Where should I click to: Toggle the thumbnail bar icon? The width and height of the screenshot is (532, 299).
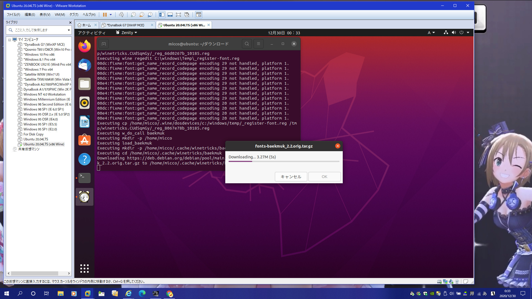170,15
